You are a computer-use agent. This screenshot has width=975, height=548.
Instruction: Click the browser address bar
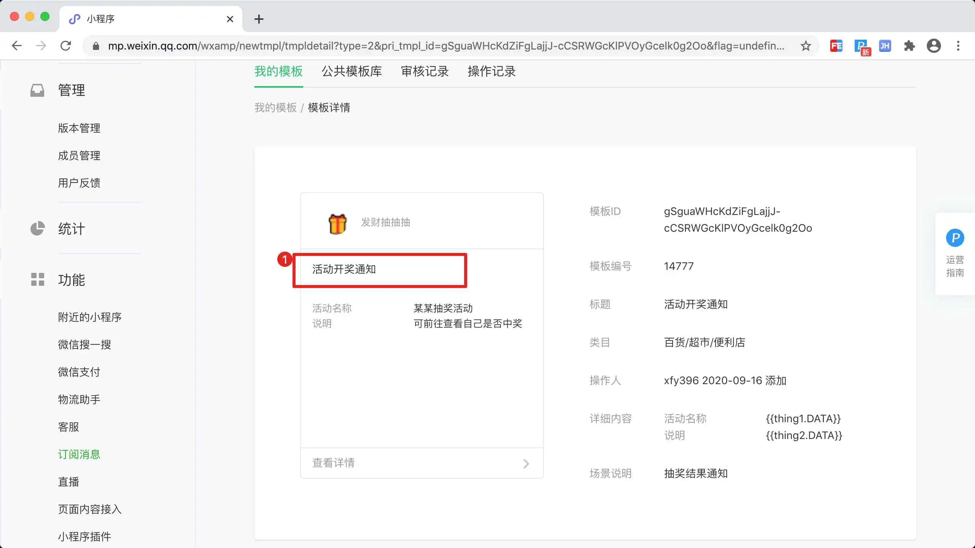pos(446,46)
